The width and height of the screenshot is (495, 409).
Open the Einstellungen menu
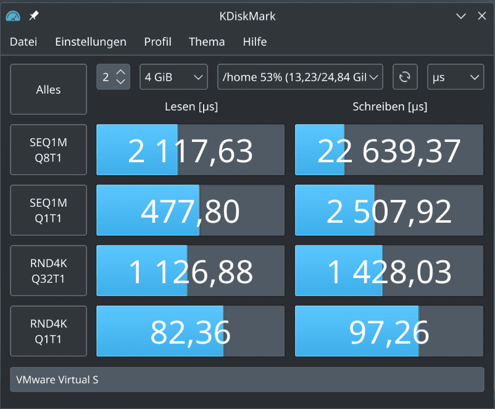tap(91, 42)
